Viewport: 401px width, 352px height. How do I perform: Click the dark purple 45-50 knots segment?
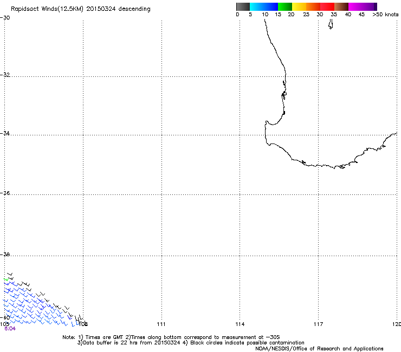370,6
